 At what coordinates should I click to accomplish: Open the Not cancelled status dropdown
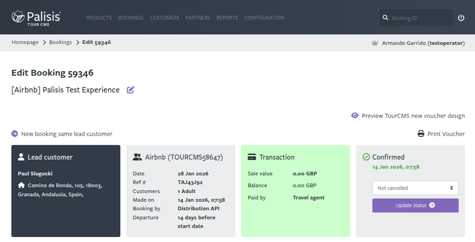415,188
